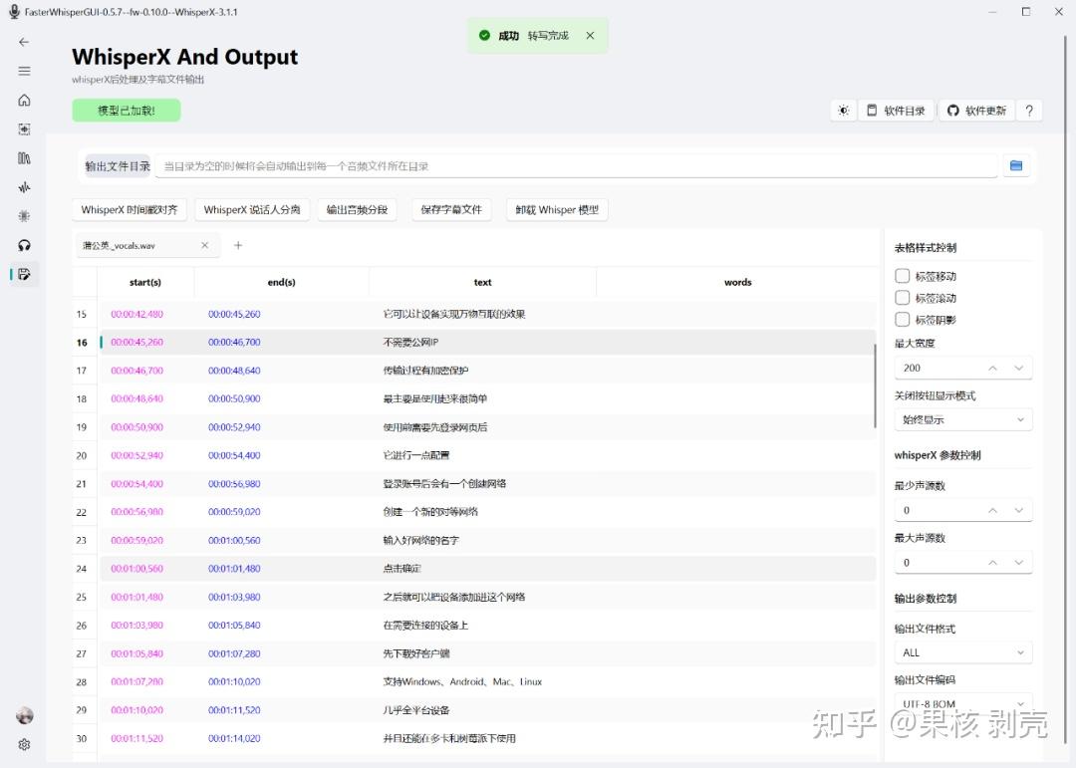The image size is (1076, 768).
Task: Open help via the question mark icon
Action: click(1029, 111)
